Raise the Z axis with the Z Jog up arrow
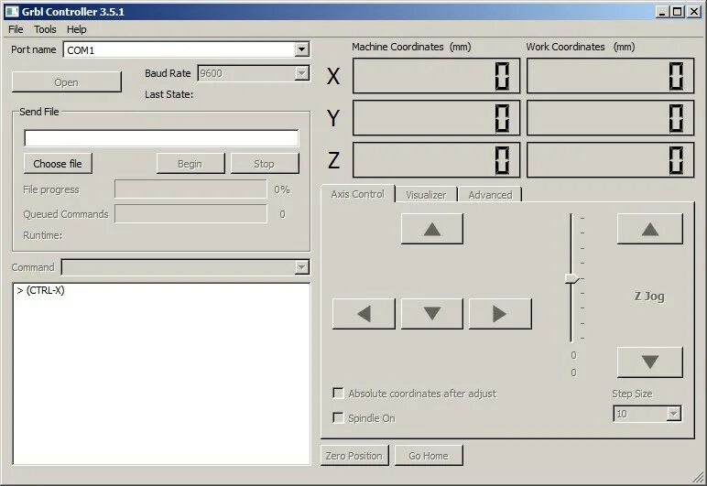707x486 pixels. tap(649, 229)
